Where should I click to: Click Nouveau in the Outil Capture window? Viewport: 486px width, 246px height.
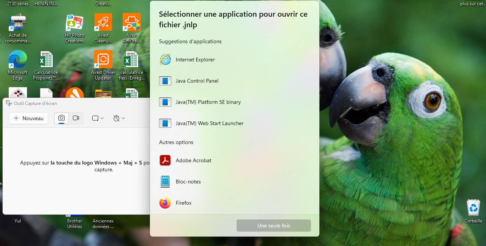(x=28, y=118)
